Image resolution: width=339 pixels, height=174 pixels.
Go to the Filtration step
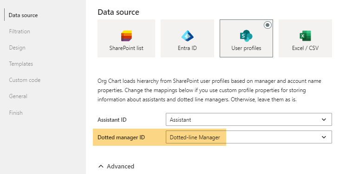[x=20, y=31]
